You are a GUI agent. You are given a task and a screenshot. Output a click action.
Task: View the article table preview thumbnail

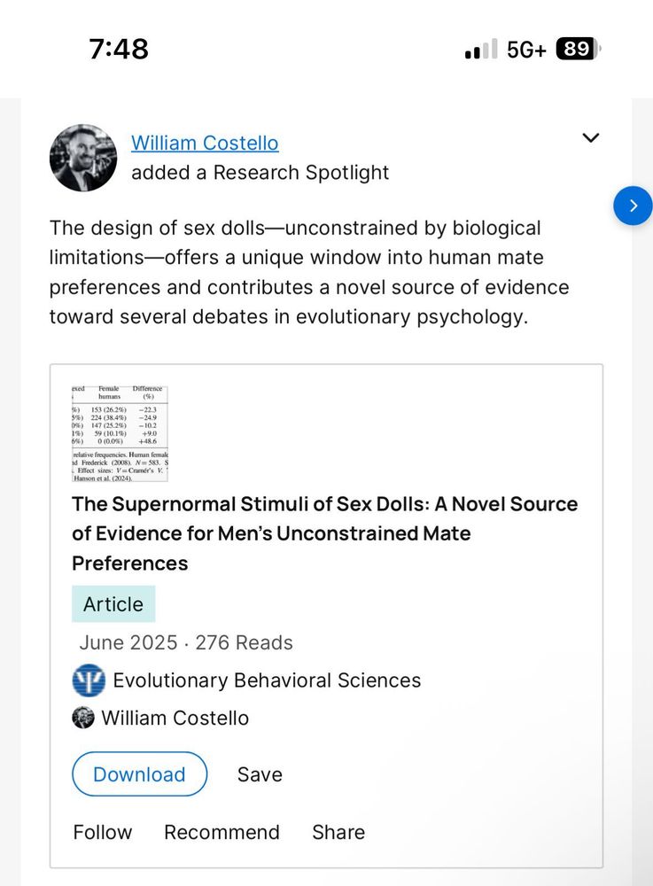coord(120,433)
